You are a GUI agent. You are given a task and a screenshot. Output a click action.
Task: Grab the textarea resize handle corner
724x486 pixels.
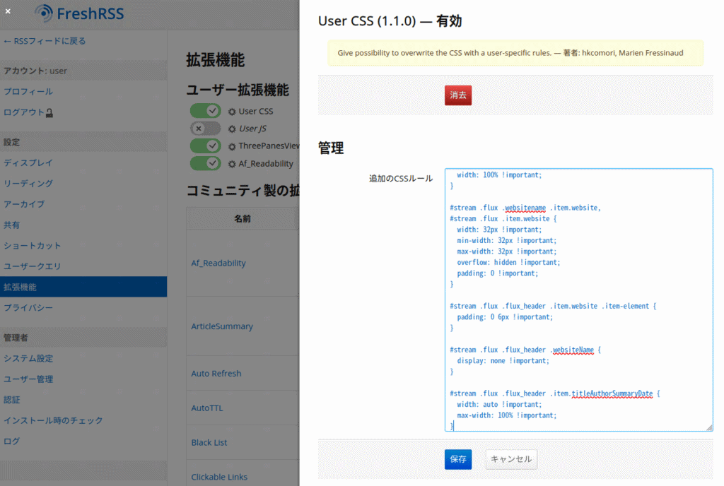708,427
